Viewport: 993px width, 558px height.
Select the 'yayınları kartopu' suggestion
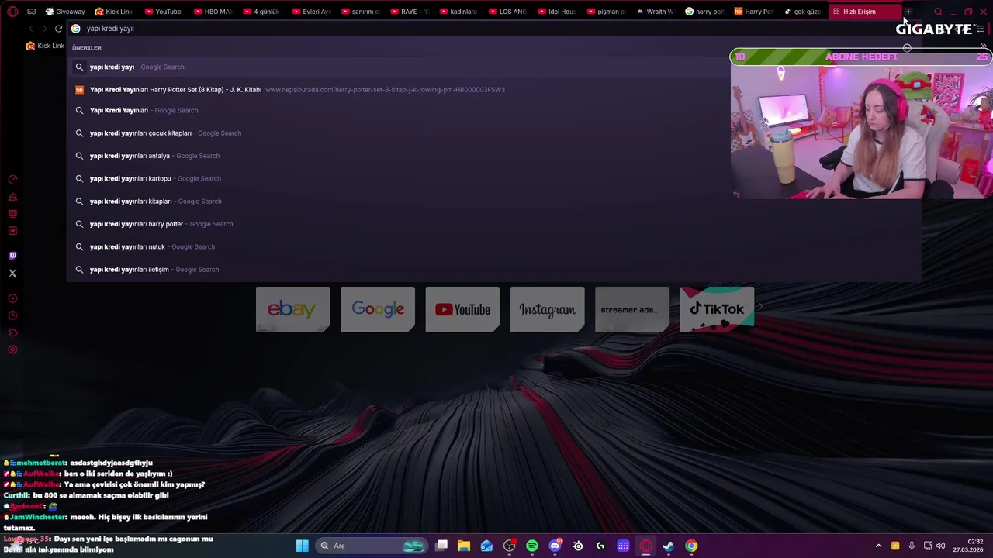[493, 178]
